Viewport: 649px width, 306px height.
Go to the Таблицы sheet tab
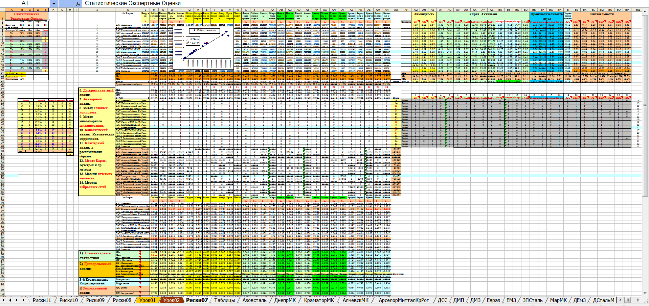click(x=224, y=300)
